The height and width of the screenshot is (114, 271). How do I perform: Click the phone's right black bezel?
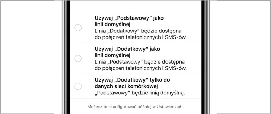click(205, 57)
